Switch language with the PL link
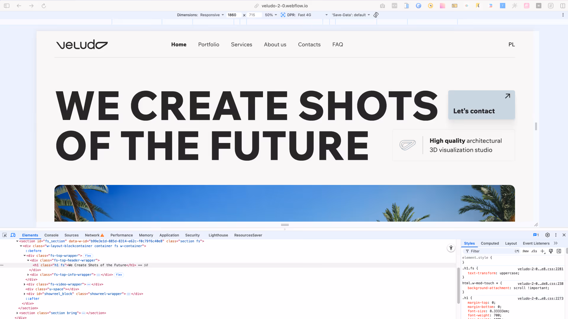 pos(511,44)
